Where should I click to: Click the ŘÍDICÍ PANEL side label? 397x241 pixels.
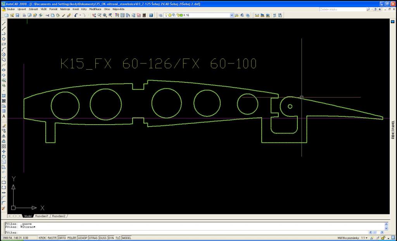(x=393, y=130)
